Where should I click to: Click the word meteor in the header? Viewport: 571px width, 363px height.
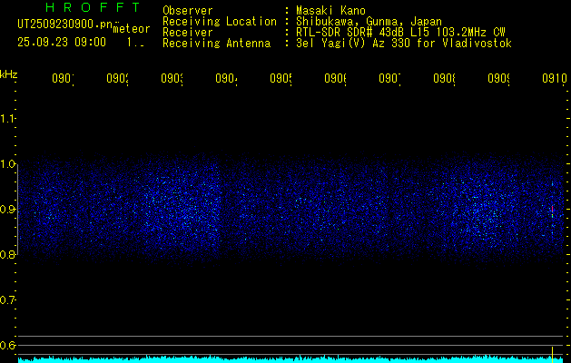(132, 29)
